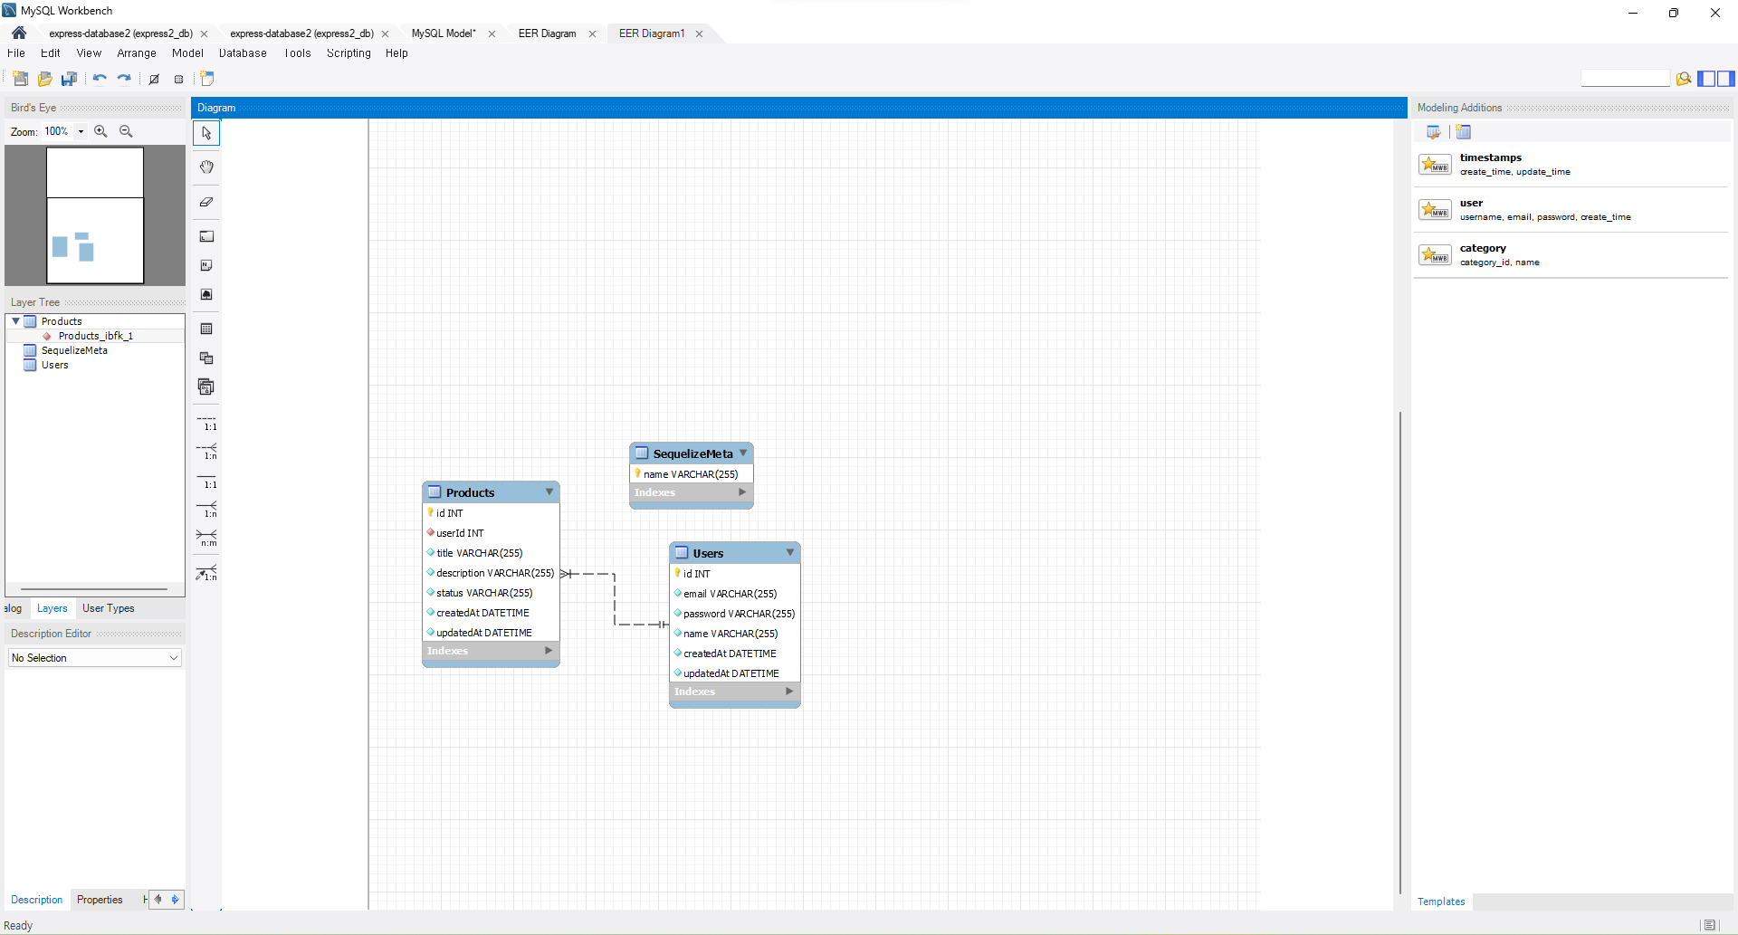
Task: Select the new Layer tool
Action: (x=206, y=236)
